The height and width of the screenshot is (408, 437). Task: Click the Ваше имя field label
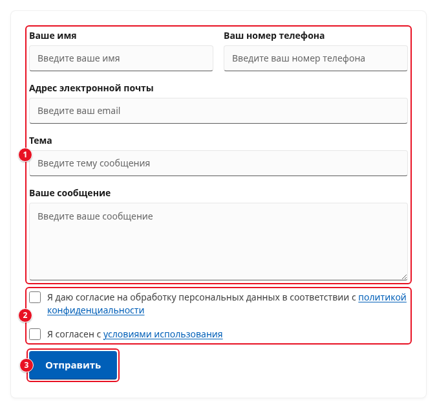coord(52,36)
